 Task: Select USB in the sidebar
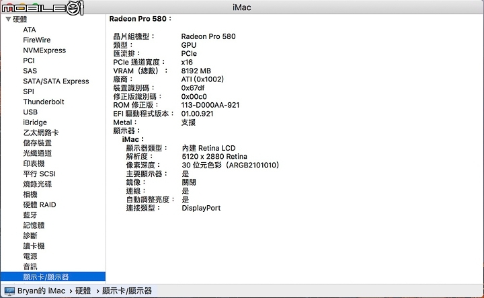pos(30,112)
